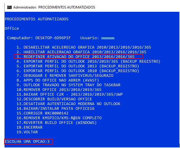Click option 6 'EXPORTAR PERFIL DO OUTLOOK 2010'
This screenshot has width=180, height=148.
coord(78,71)
